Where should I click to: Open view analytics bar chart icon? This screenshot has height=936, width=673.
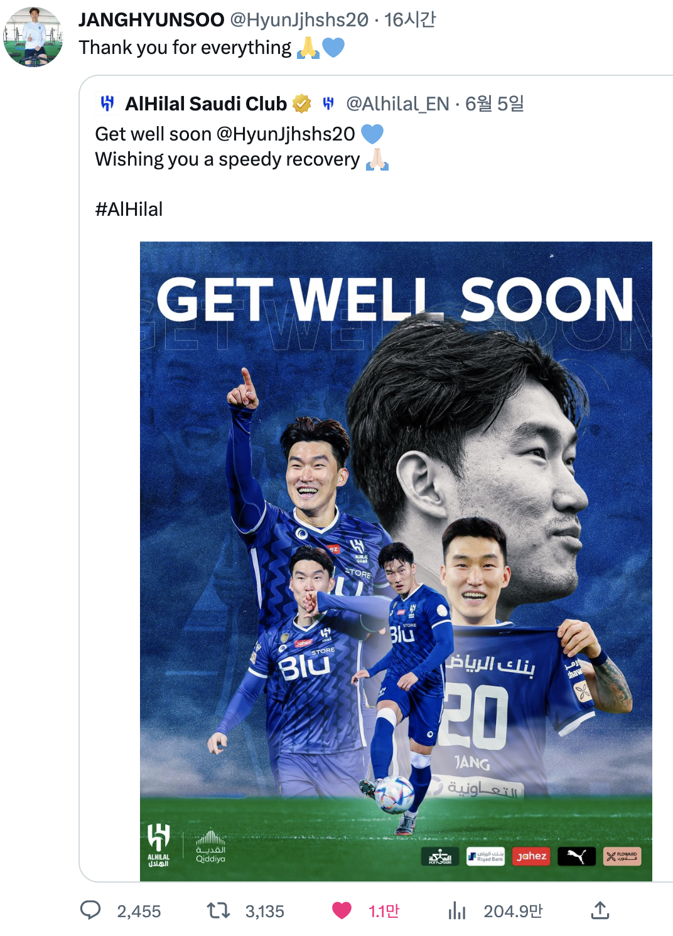click(x=457, y=910)
